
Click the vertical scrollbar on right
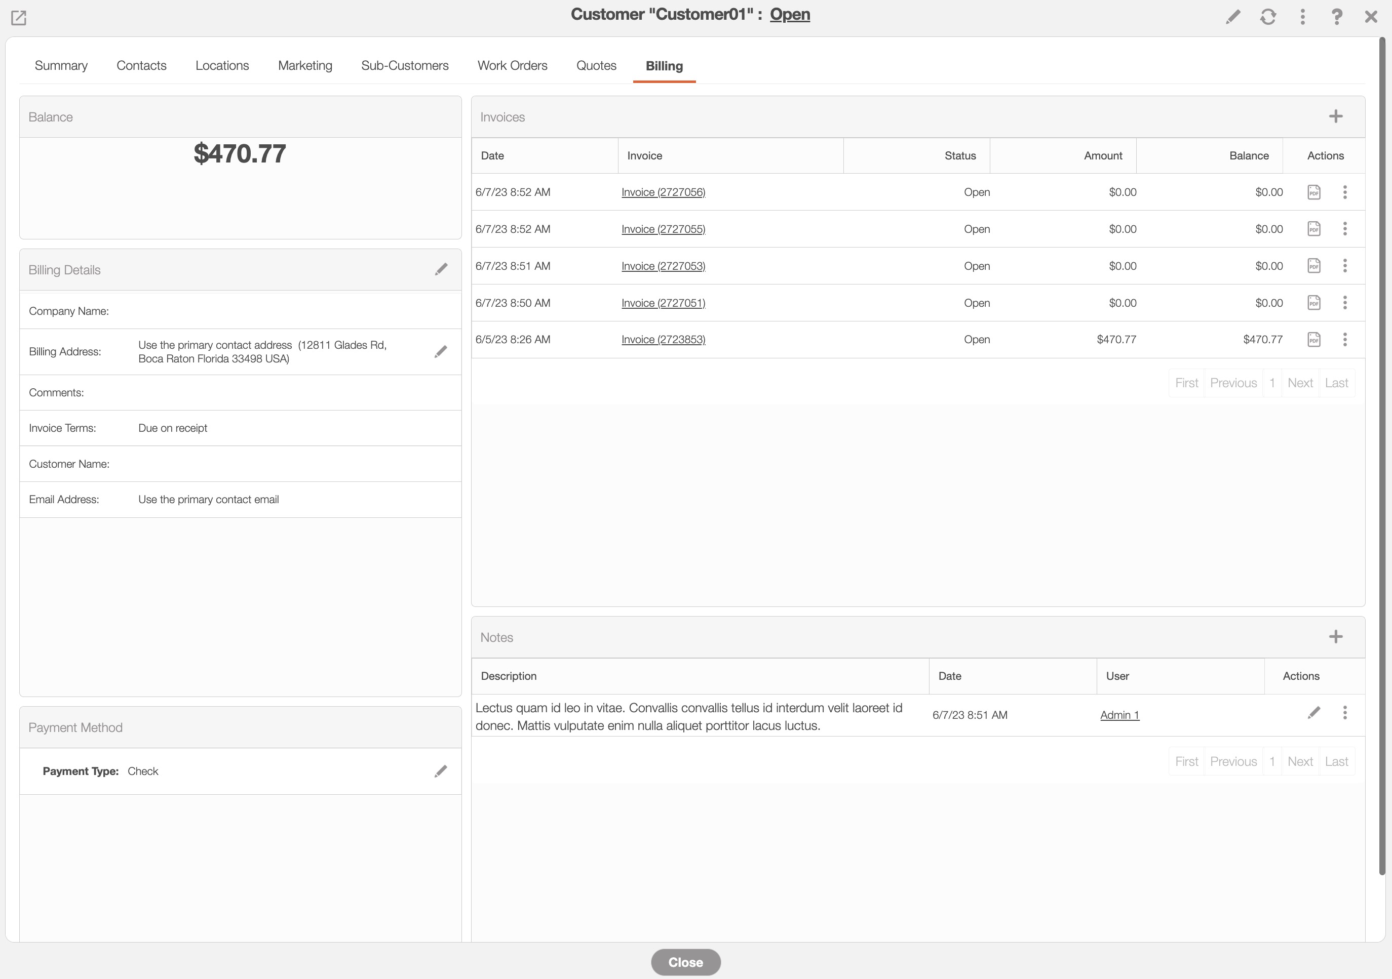1382,455
